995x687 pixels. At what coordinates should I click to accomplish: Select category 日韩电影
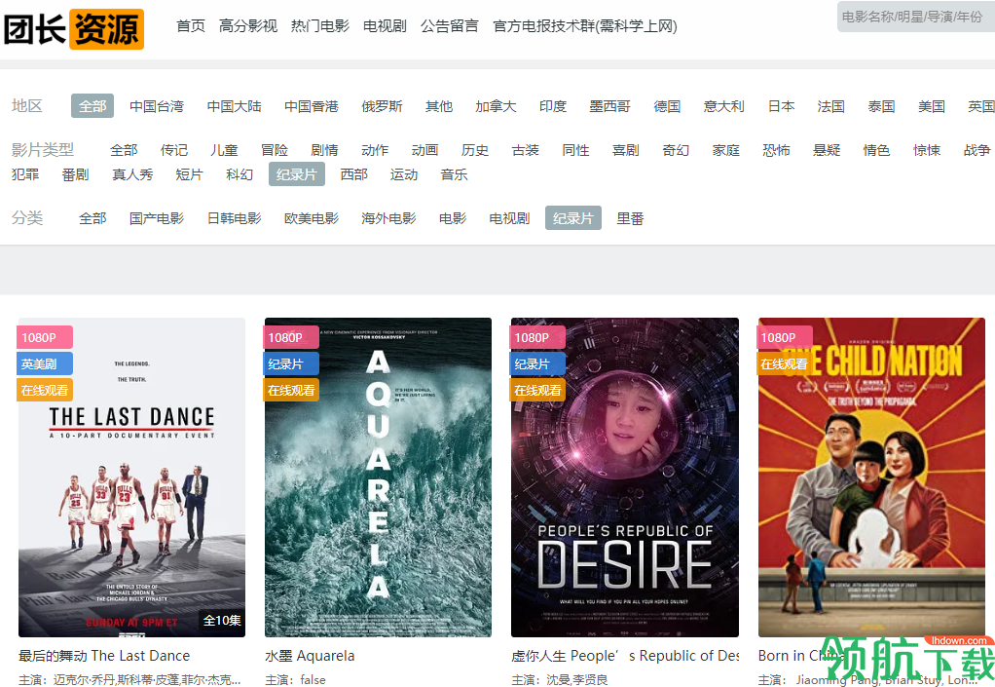(235, 218)
